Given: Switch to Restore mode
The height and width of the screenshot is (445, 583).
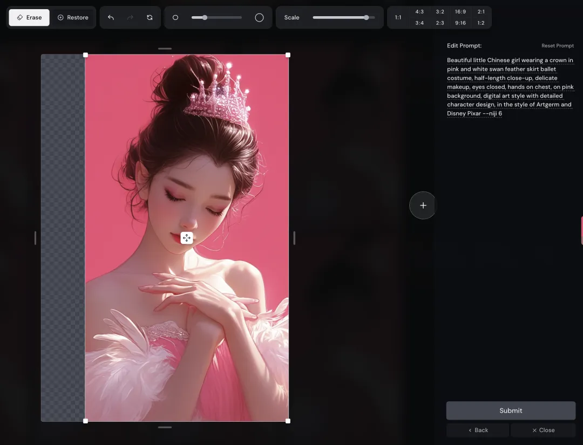Looking at the screenshot, I should [73, 17].
